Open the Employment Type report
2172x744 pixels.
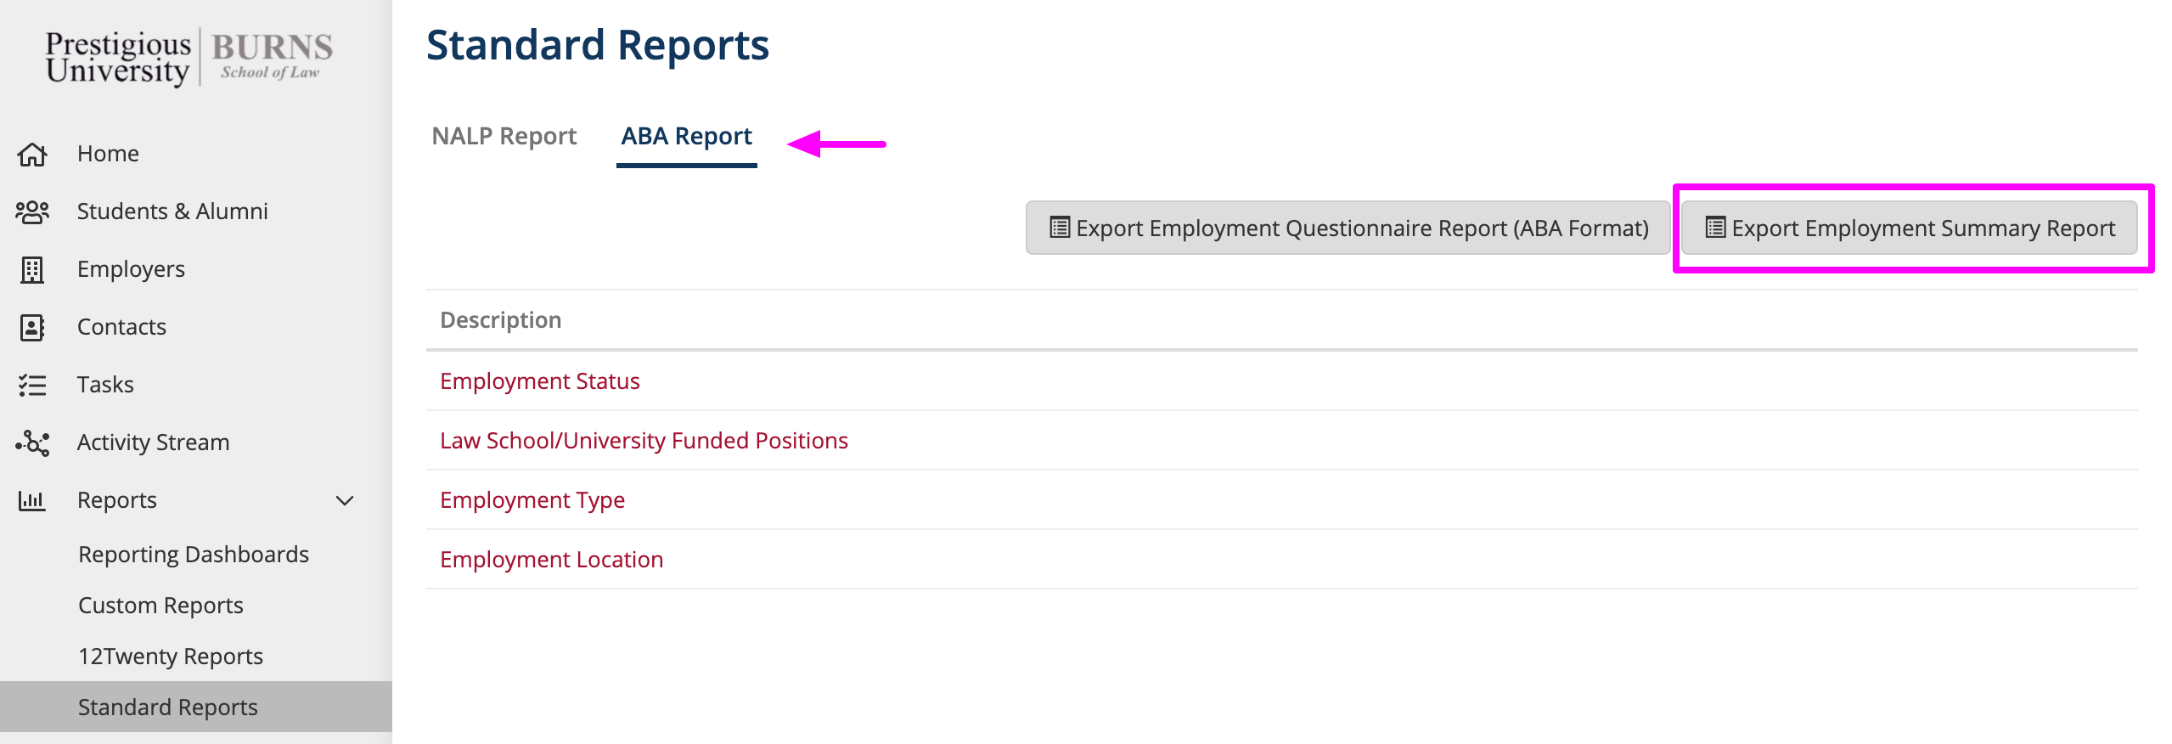(532, 500)
